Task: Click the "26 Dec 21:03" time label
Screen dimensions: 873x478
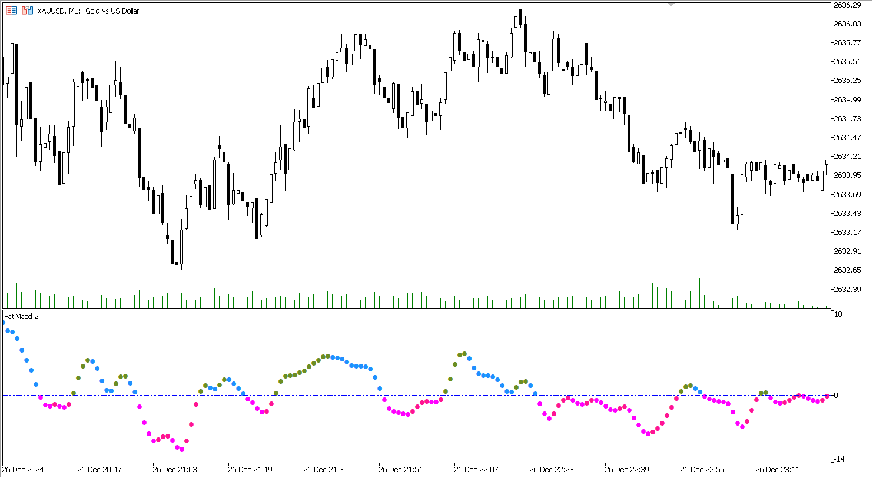Action: 175,470
